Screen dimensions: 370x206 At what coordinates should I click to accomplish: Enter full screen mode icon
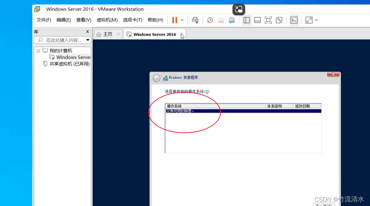(x=268, y=20)
